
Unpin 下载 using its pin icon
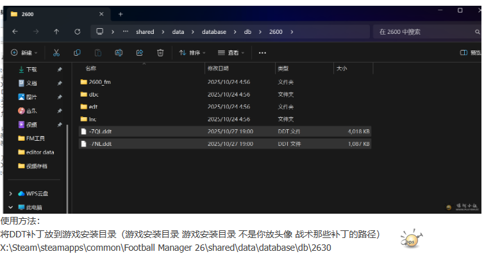60,70
